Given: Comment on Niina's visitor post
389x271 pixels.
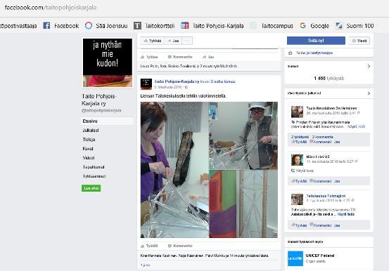Looking at the screenshot, I should [321, 181].
